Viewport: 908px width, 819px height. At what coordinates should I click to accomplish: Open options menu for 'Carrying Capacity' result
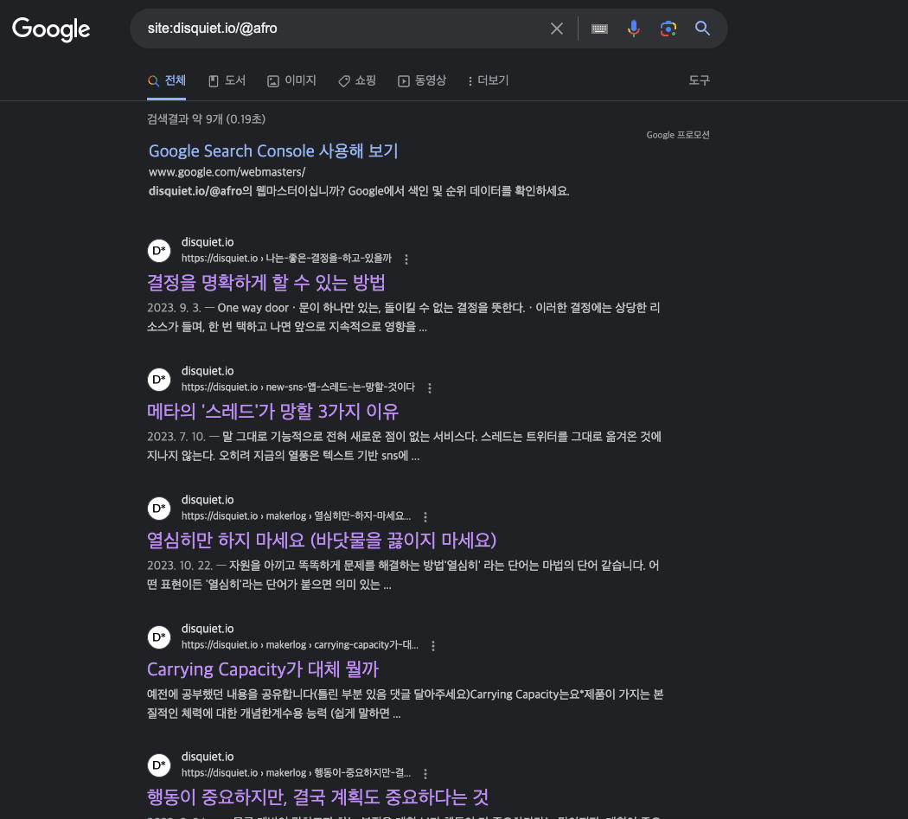pyautogui.click(x=433, y=645)
